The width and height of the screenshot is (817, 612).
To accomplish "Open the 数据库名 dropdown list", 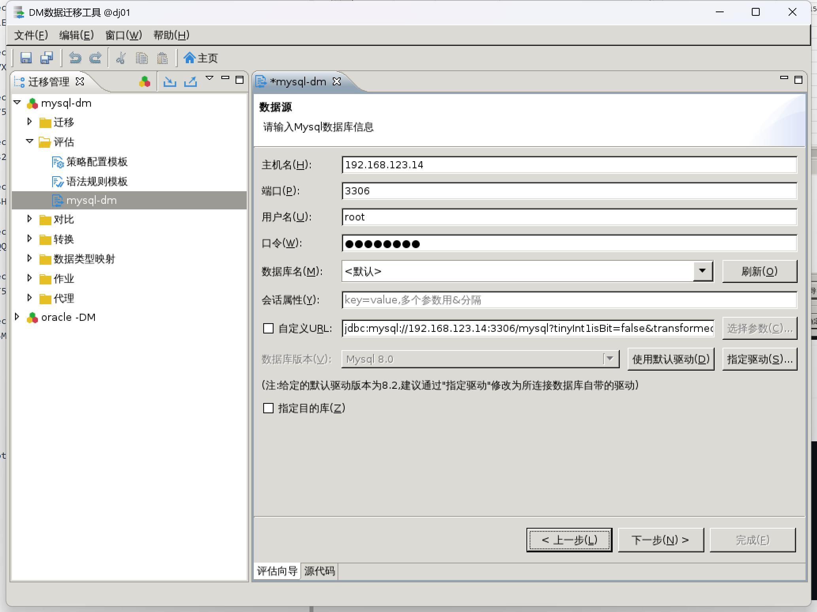I will 702,271.
